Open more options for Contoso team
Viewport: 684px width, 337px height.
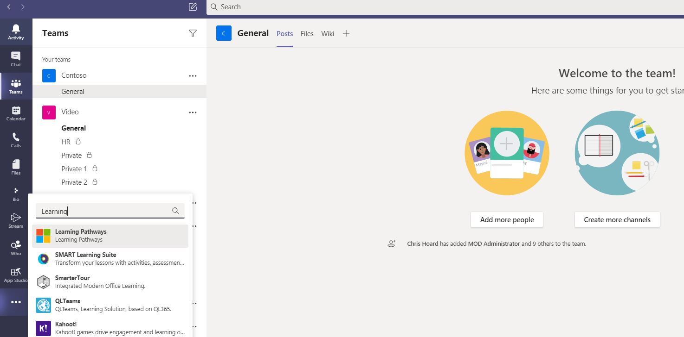193,75
